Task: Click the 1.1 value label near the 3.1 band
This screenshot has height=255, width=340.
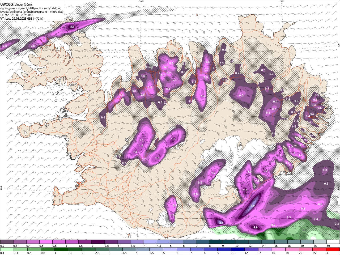Action: pos(44,39)
